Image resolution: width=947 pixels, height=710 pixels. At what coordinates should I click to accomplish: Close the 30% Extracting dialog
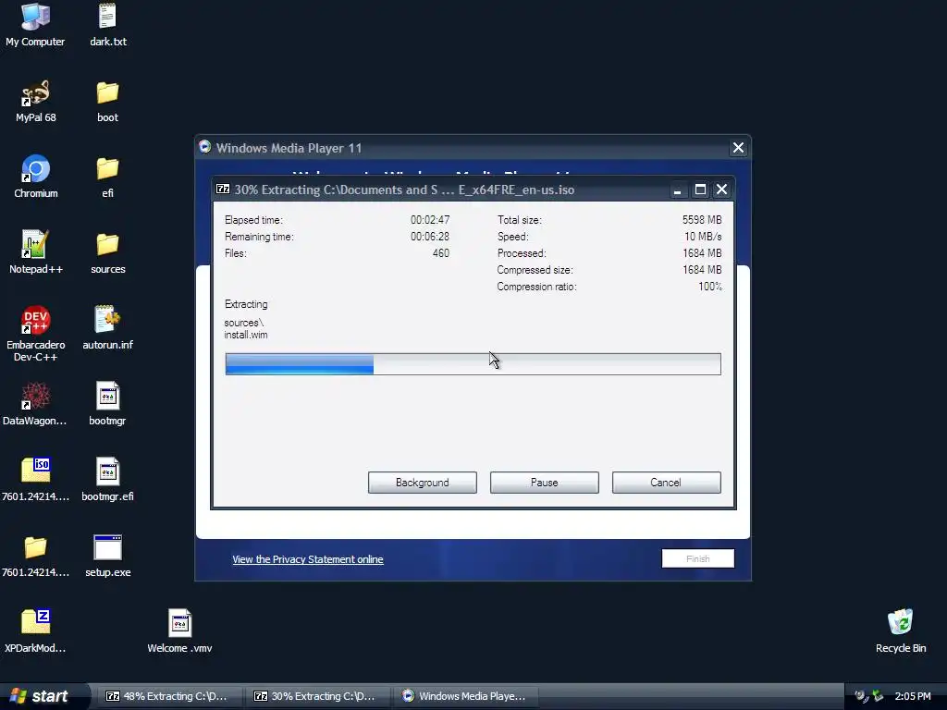(721, 190)
